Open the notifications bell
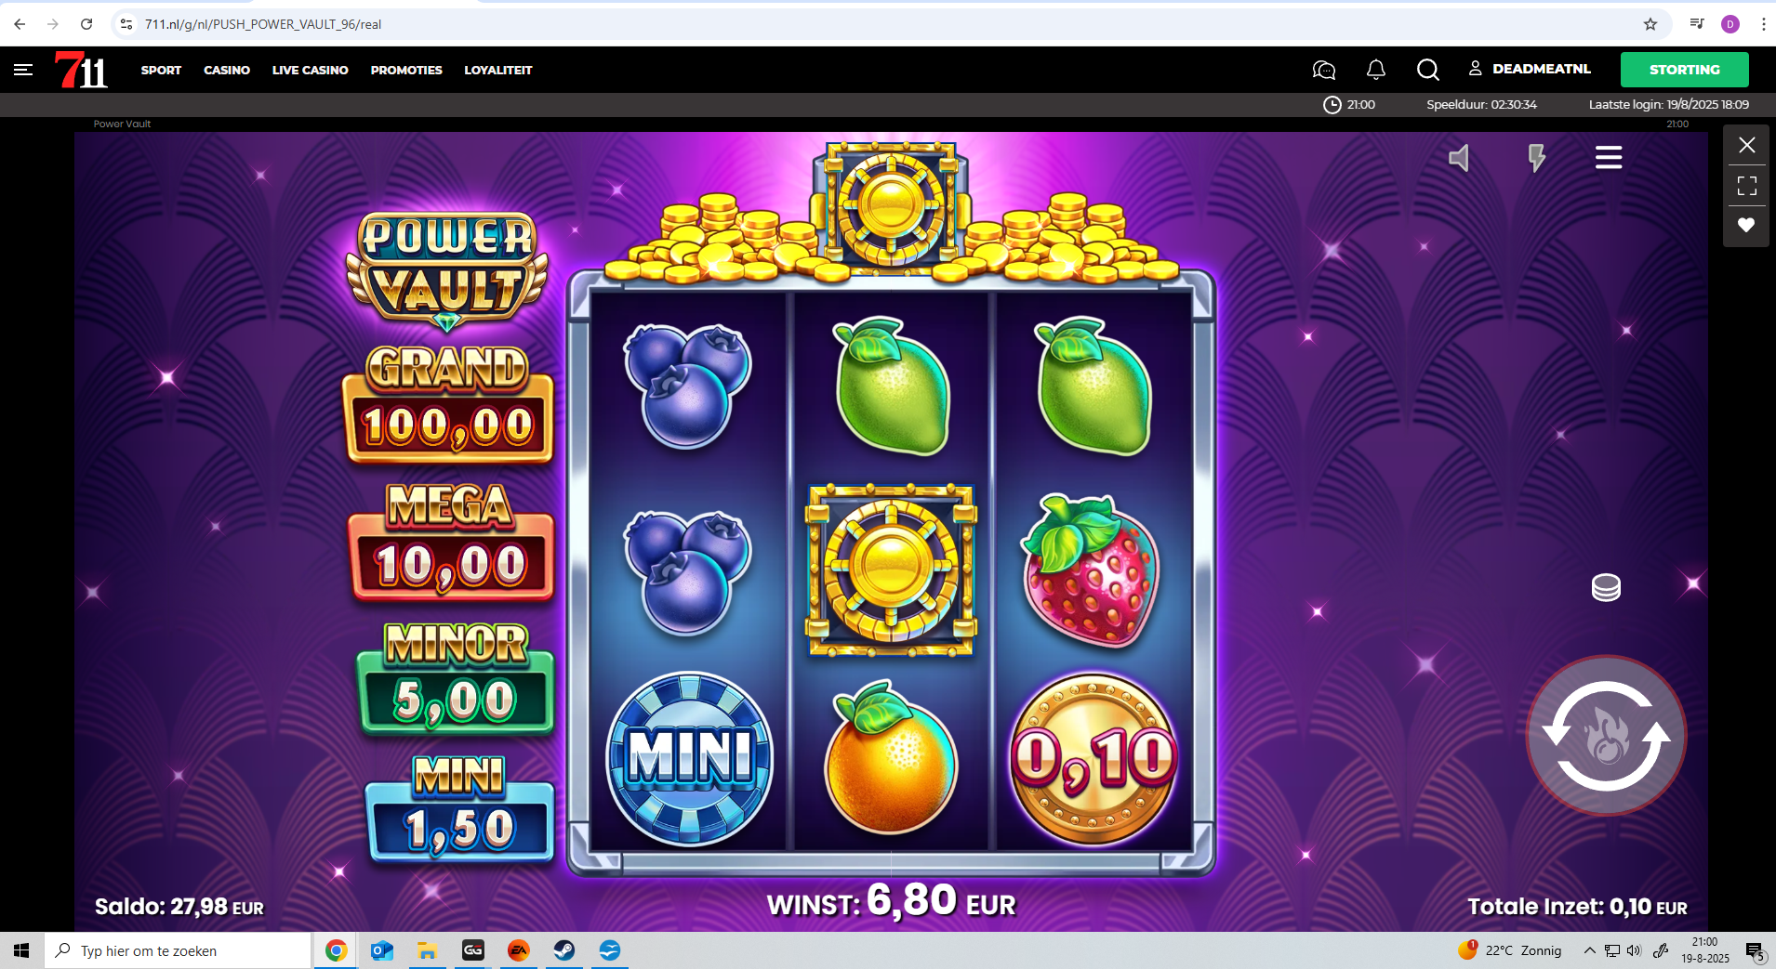This screenshot has height=969, width=1776. click(x=1376, y=70)
